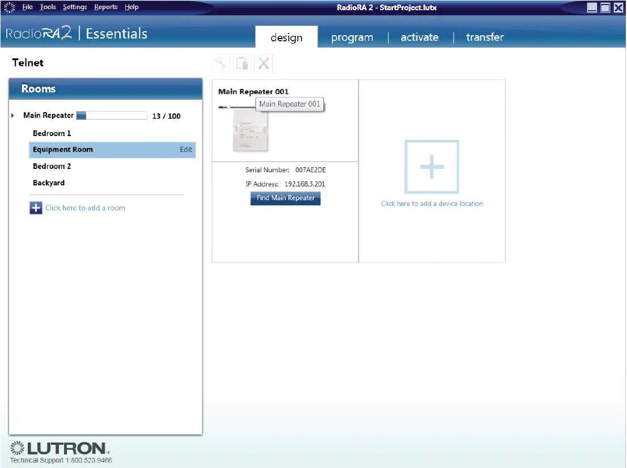Click the main repeater device image
Screen dimensions: 627x468
(250, 131)
